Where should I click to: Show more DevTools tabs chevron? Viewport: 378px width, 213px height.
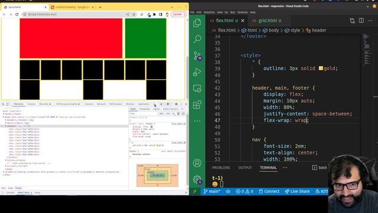tap(154, 104)
